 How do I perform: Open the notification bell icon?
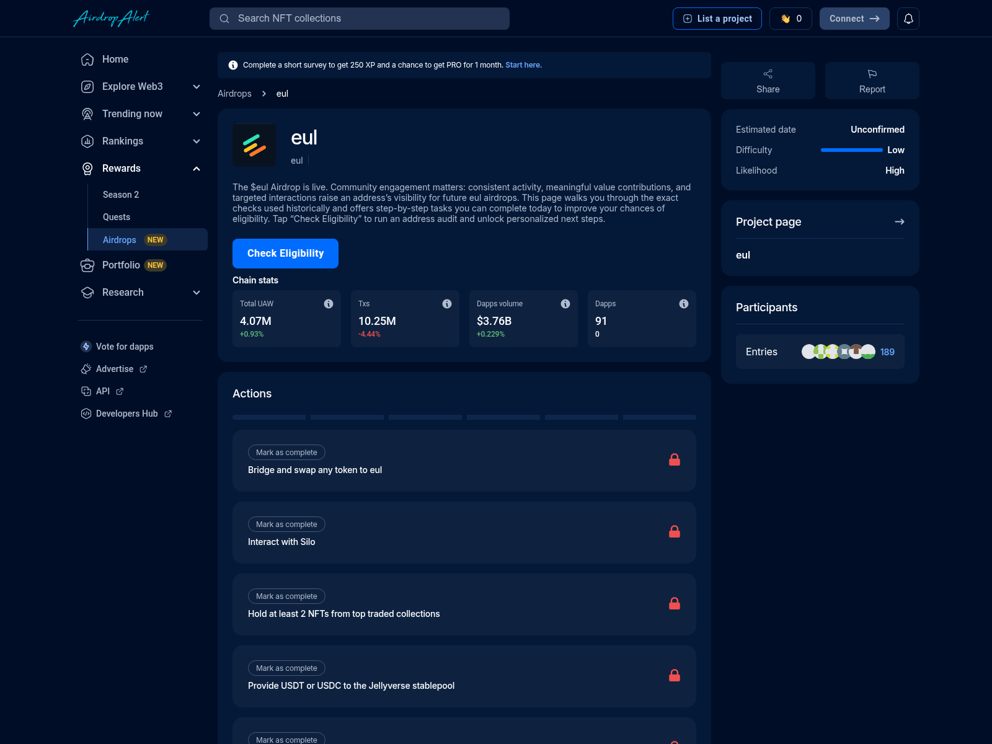[908, 19]
